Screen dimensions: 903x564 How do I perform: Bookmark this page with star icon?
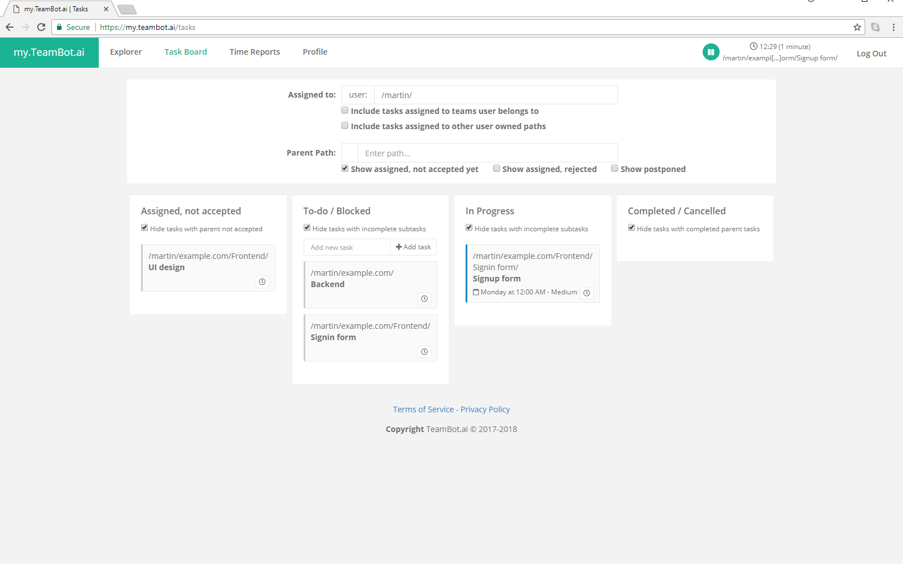point(857,27)
